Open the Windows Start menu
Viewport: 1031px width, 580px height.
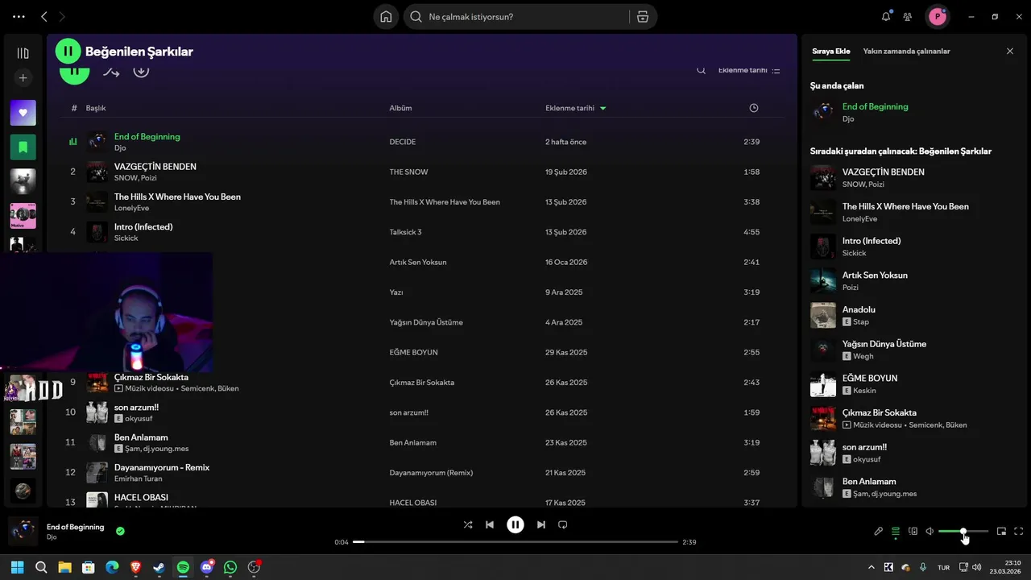pos(18,567)
